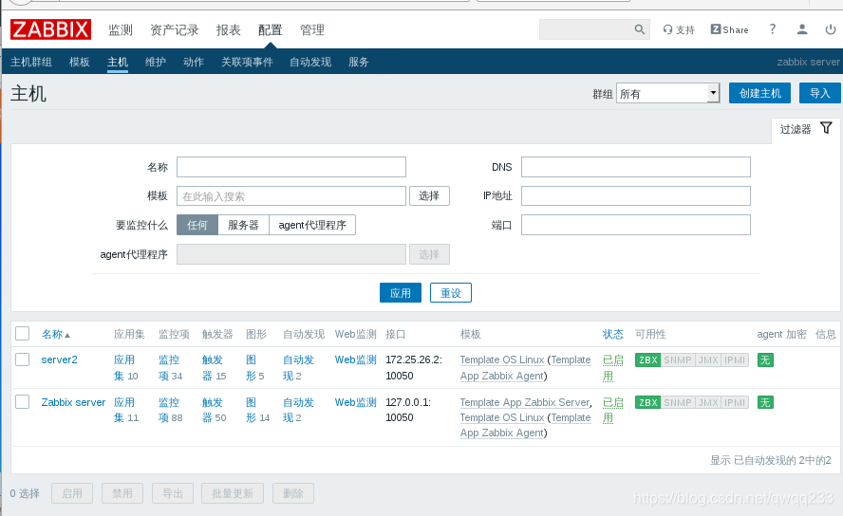The image size is (843, 516).
Task: Click SNMP badge in Zabbix server row
Action: click(678, 402)
